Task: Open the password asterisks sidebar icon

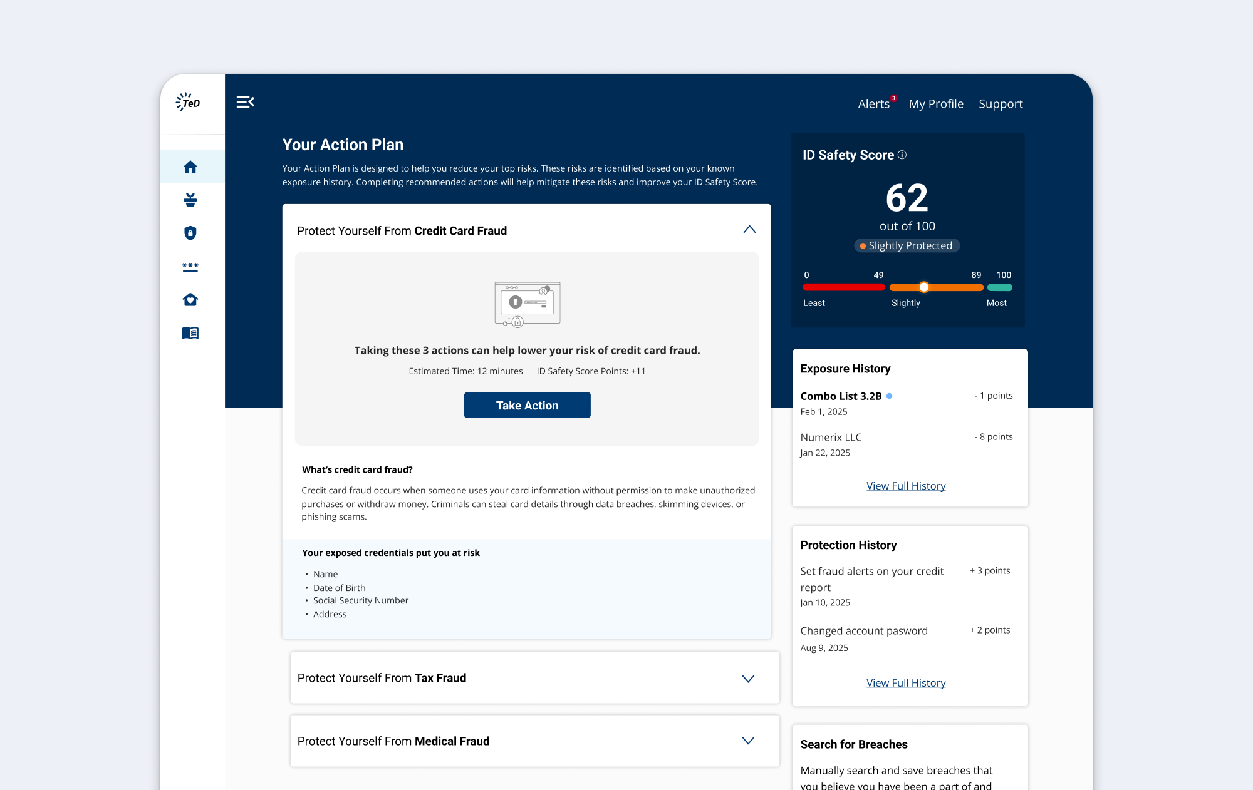Action: 190,267
